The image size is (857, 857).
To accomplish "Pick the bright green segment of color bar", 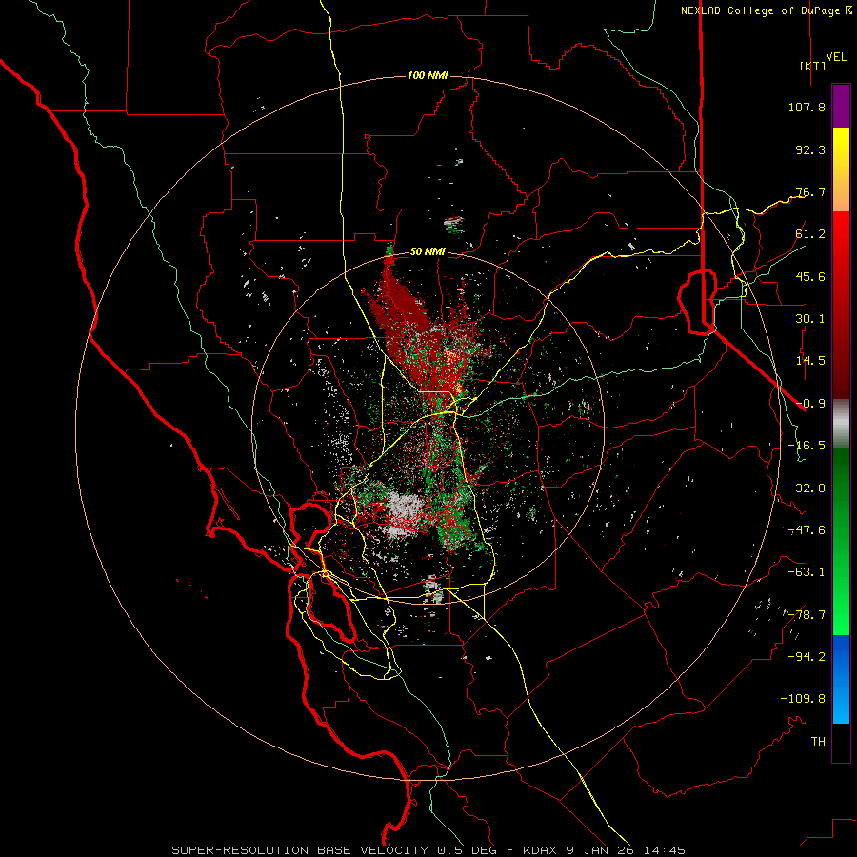I will (841, 612).
